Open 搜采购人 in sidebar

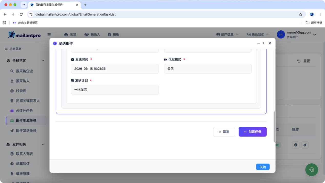click(x=23, y=81)
